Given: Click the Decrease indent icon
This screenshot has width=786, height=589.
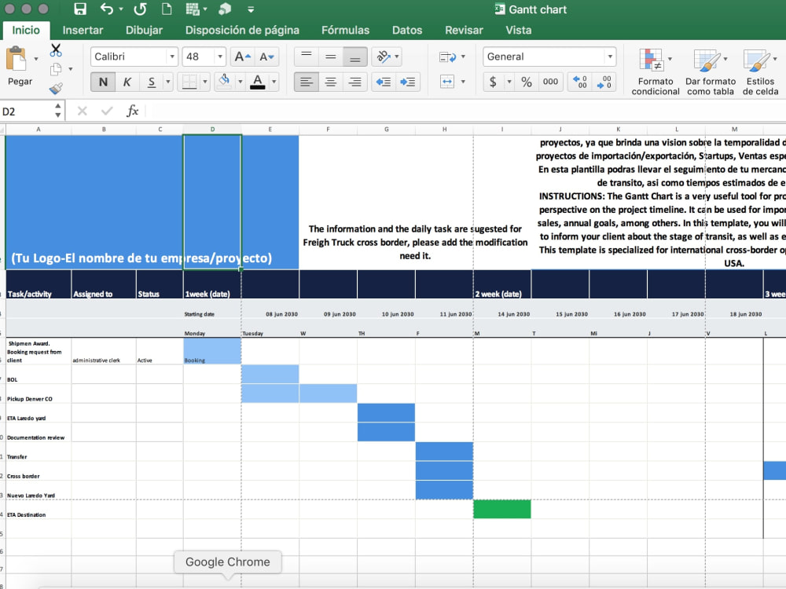Looking at the screenshot, I should click(x=384, y=82).
